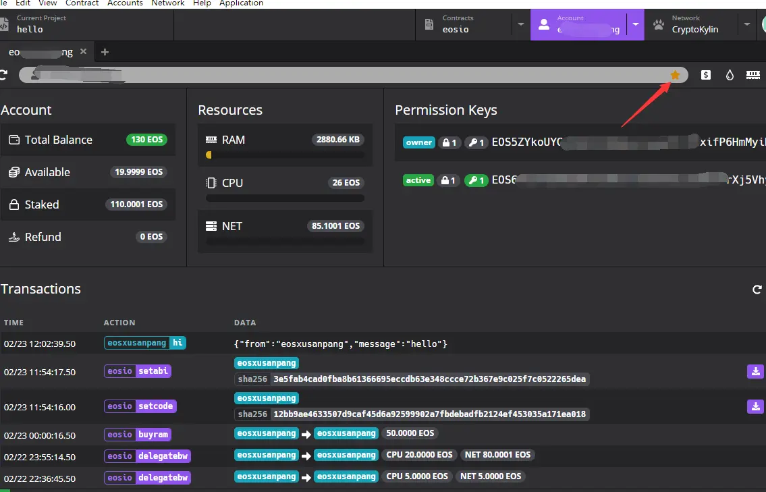Viewport: 766px width, 492px height.
Task: Click the Staked lock icon
Action: click(14, 204)
